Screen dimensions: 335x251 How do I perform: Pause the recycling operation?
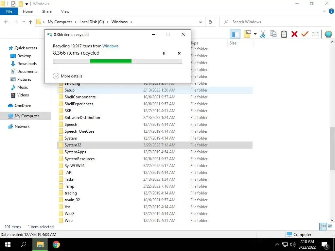164,53
